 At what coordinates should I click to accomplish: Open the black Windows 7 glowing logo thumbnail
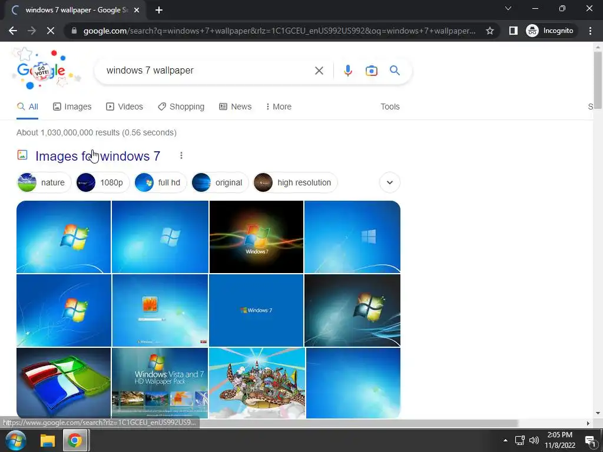pyautogui.click(x=256, y=237)
